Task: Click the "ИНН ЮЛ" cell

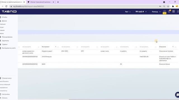Action: [x=65, y=51]
